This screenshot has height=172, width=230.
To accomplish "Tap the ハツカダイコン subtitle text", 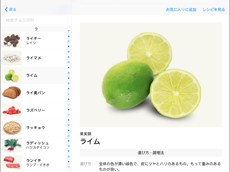I will pyautogui.click(x=37, y=147).
